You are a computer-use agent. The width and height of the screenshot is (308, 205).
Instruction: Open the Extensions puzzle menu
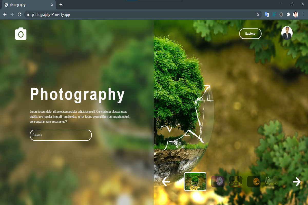(x=288, y=15)
